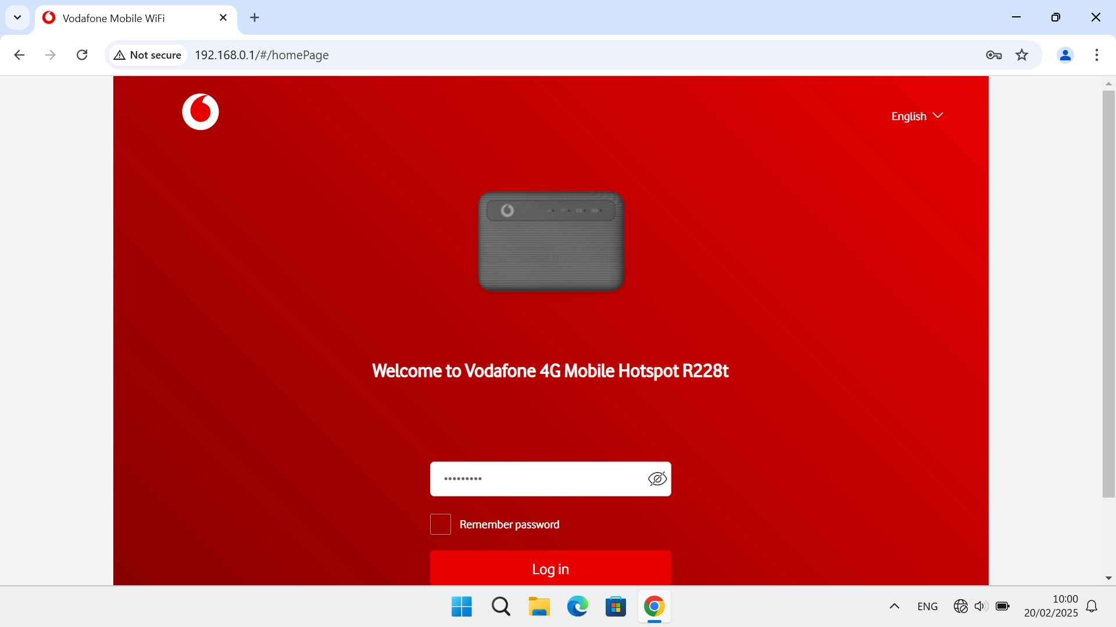
Task: Open Windows Search from the taskbar
Action: click(x=500, y=606)
